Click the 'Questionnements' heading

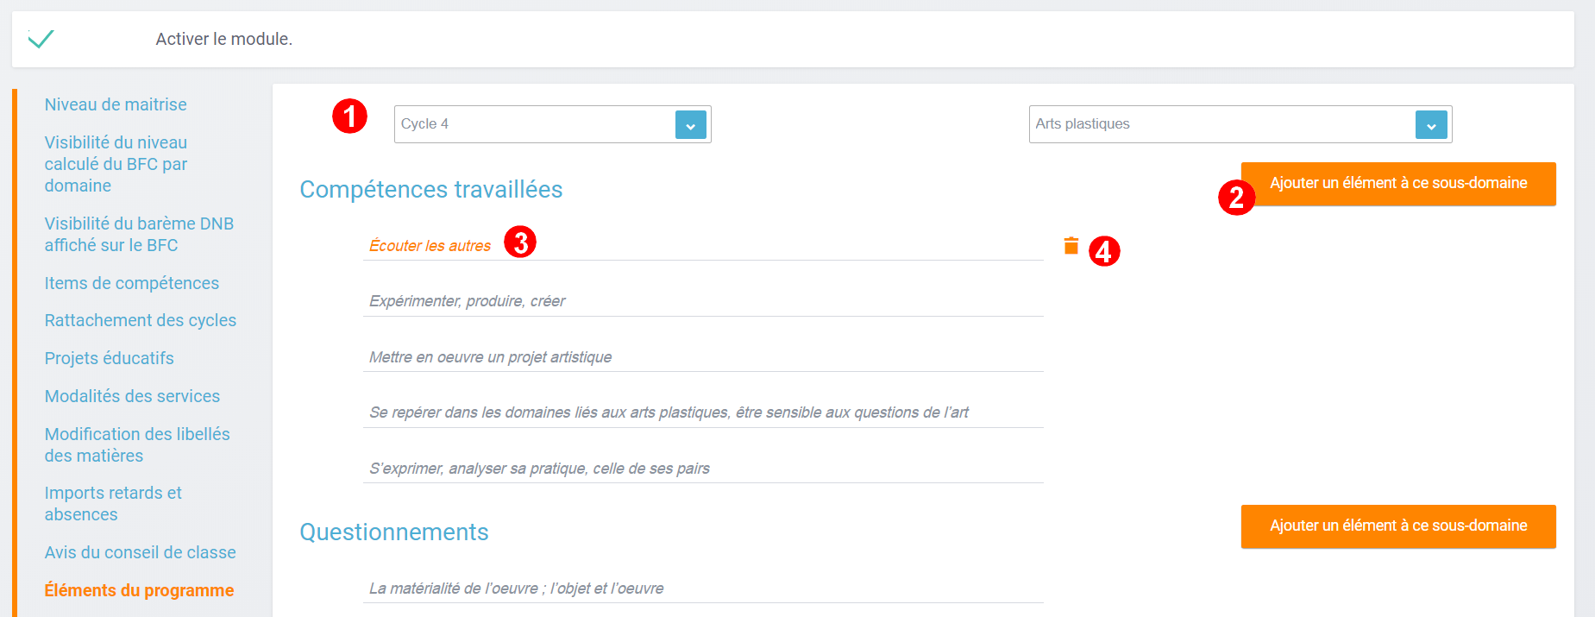[x=394, y=532]
